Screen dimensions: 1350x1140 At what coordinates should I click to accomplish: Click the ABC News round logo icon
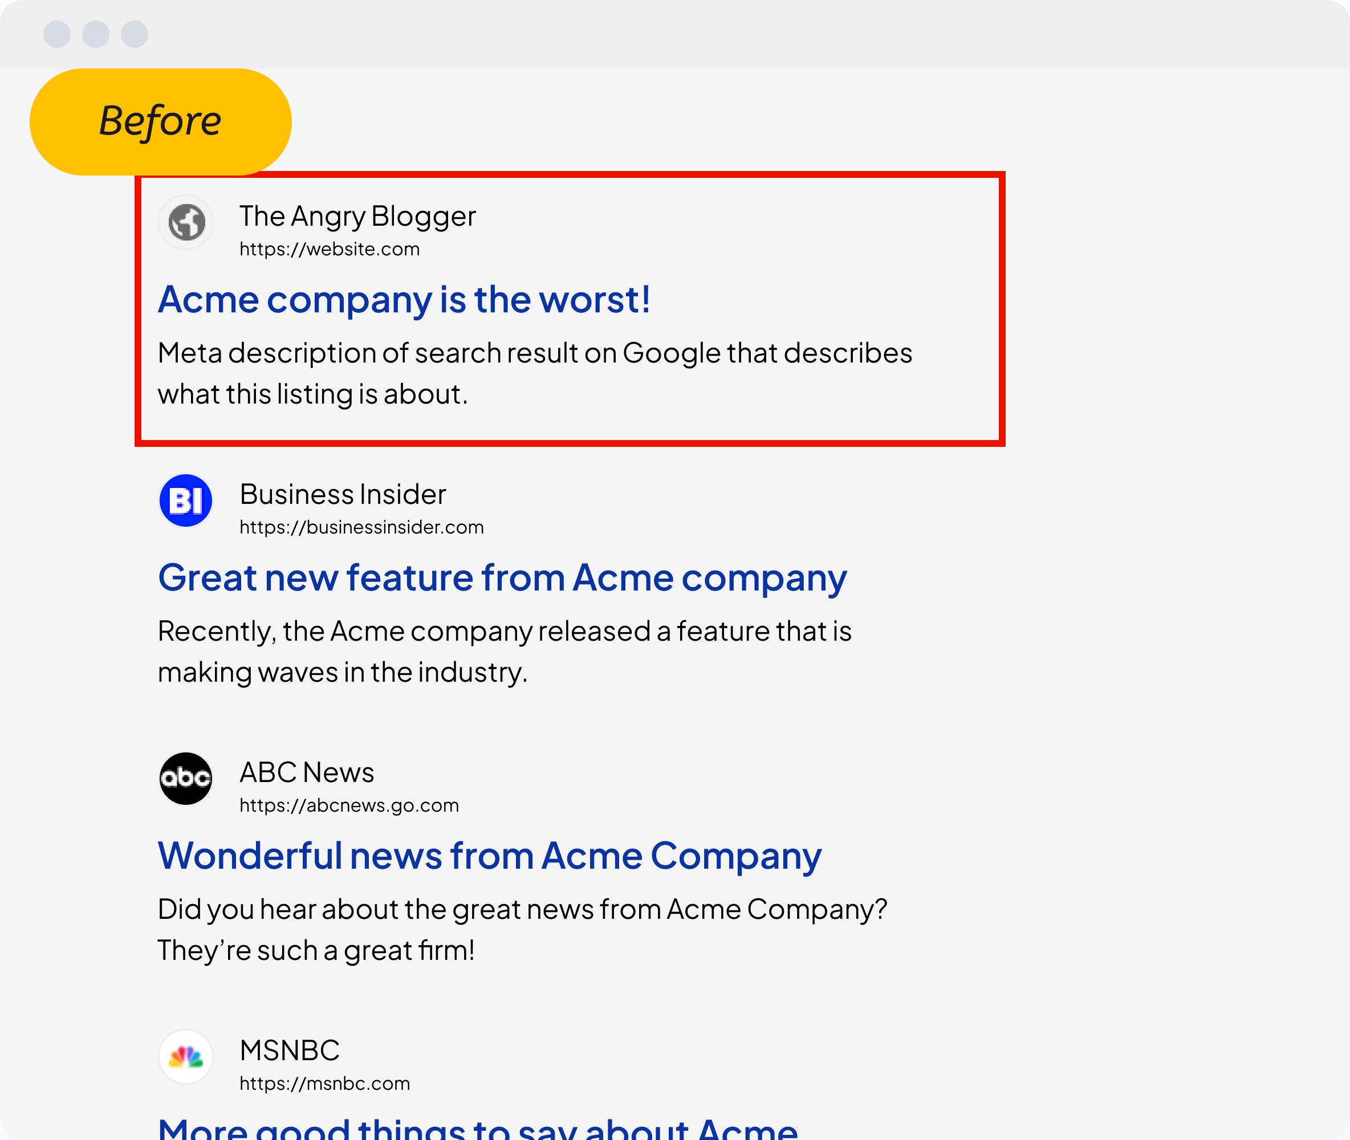point(186,778)
